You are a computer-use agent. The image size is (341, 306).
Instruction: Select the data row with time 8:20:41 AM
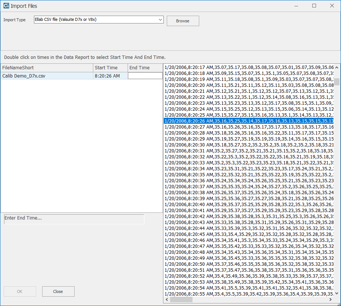tap(249, 210)
